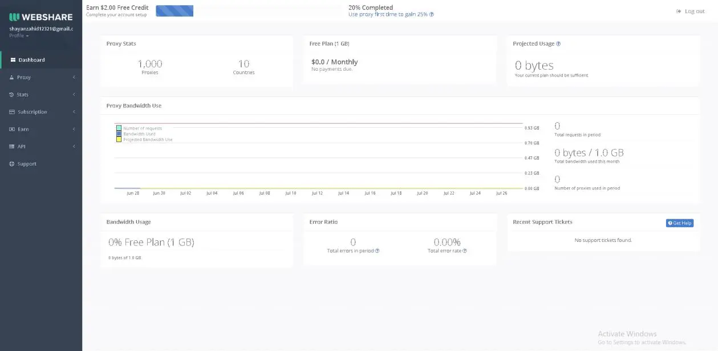The height and width of the screenshot is (351, 718).
Task: Switch to the Stats section
Action: [22, 94]
